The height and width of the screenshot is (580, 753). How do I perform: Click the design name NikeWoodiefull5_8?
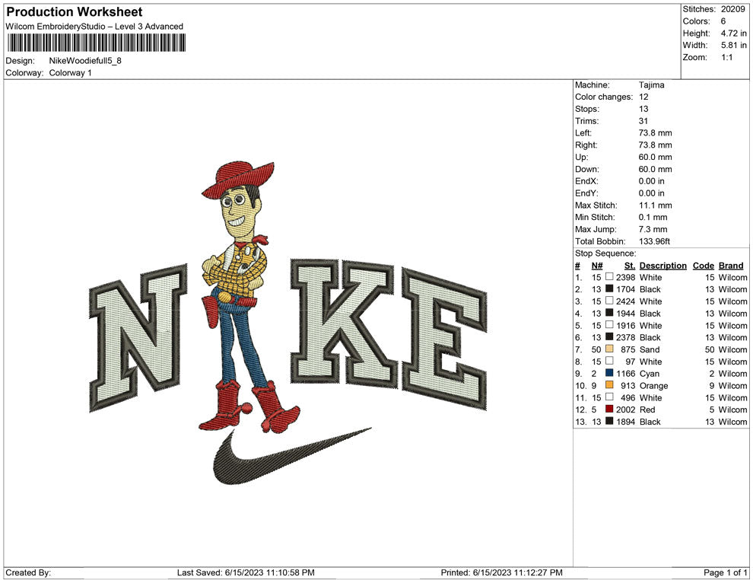pyautogui.click(x=85, y=61)
